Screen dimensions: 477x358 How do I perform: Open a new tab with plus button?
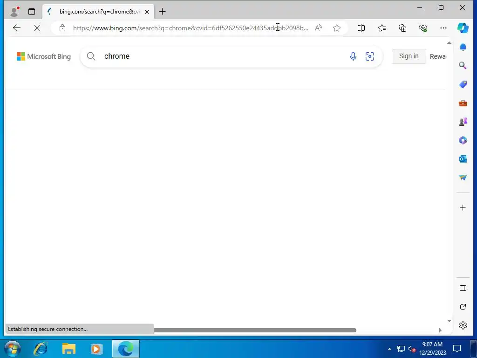click(x=163, y=12)
